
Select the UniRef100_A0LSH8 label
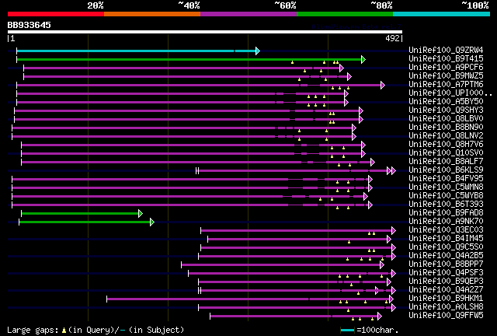pyautogui.click(x=446, y=307)
